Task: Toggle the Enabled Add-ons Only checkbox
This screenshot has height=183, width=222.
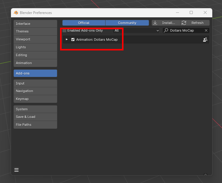Action: click(64, 31)
